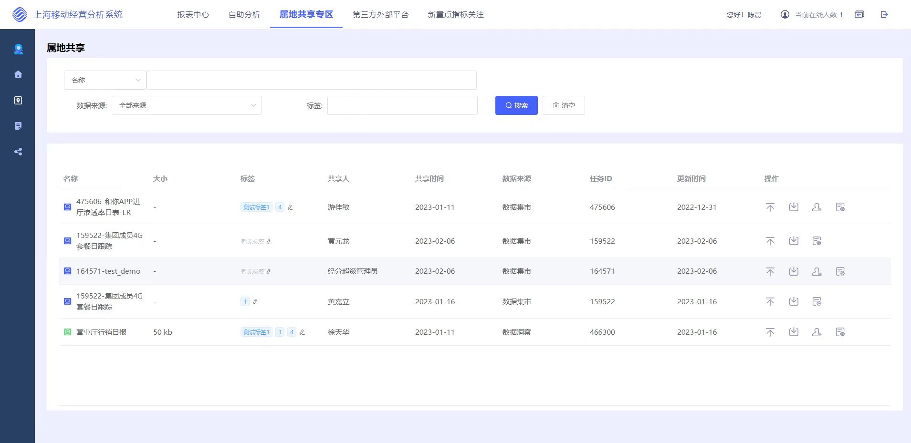Open settings icon for 164571-test_demo

[x=840, y=271]
